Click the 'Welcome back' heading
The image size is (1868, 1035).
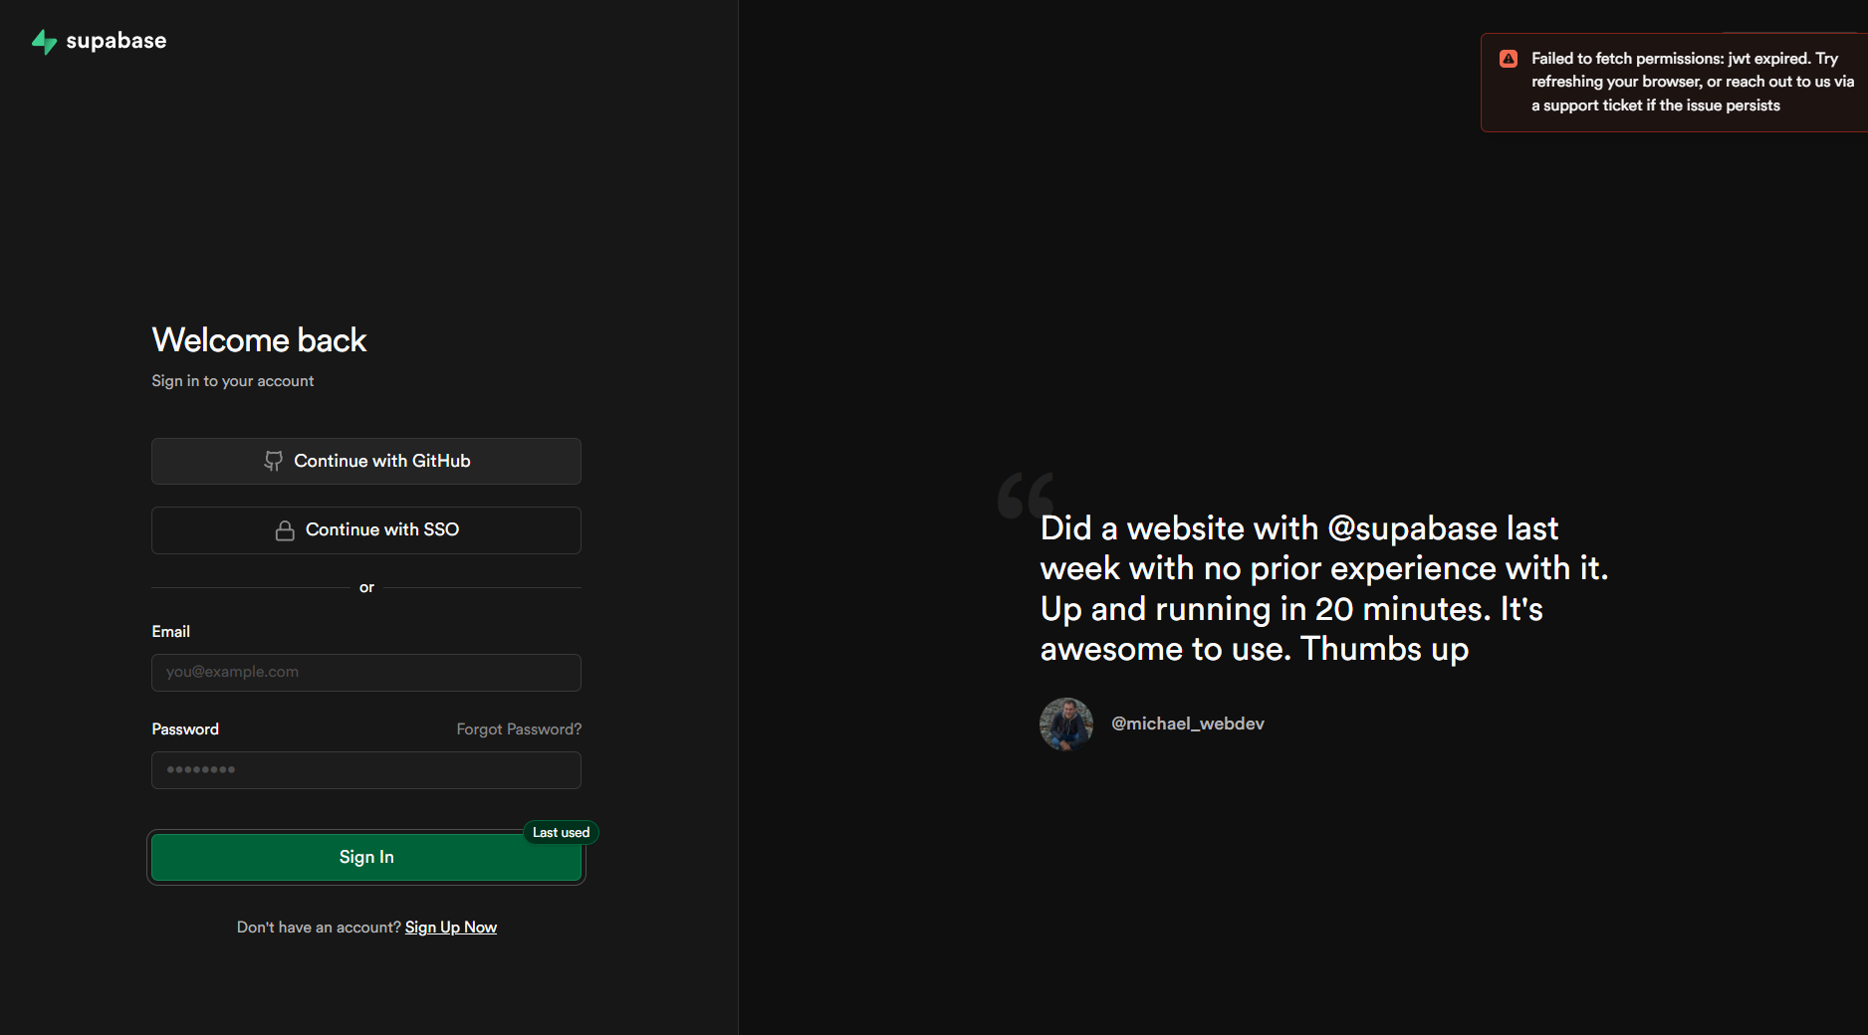[x=259, y=340]
